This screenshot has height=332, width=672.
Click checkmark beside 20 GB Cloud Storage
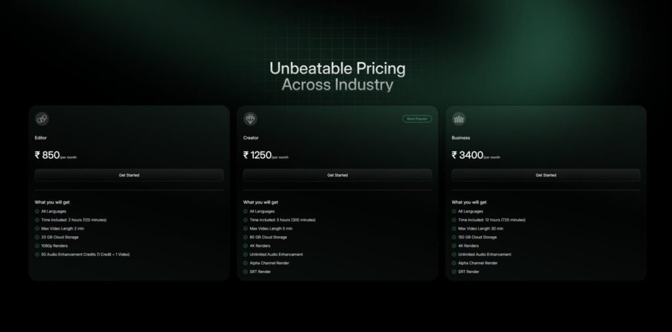(37, 238)
